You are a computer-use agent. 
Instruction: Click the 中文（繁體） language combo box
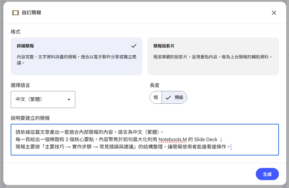pos(43,99)
